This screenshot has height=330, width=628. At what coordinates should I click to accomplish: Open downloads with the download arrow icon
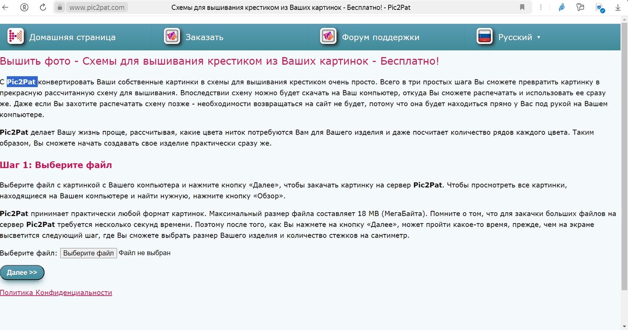[x=618, y=7]
